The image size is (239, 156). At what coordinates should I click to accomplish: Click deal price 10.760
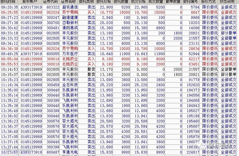141,12
